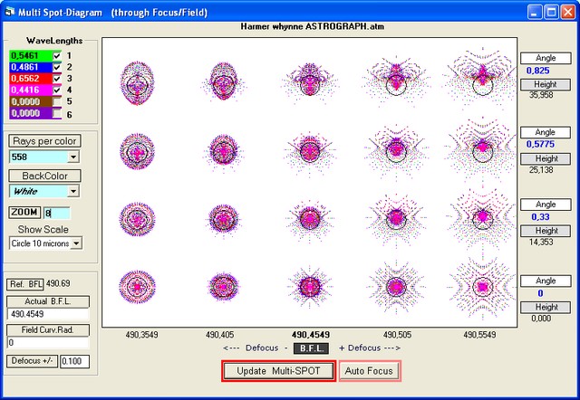
Task: Click the magenta 0,4416 wavelength swatch
Action: (x=31, y=90)
